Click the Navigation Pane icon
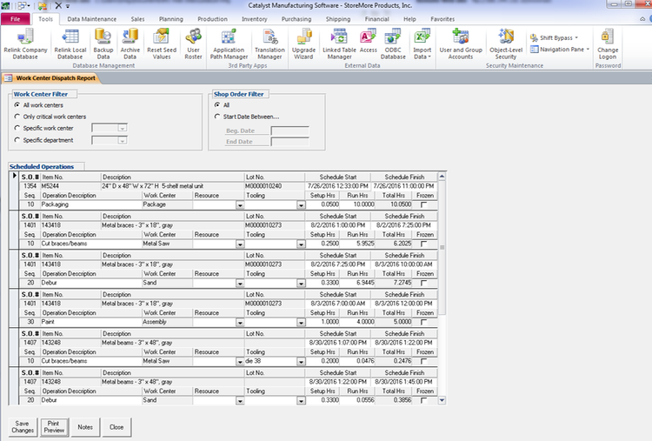Viewport: 652px width, 441px height. click(x=534, y=49)
